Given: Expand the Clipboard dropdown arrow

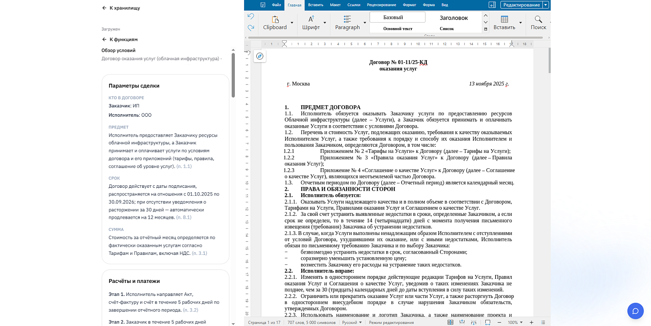Looking at the screenshot, I should pos(292,23).
